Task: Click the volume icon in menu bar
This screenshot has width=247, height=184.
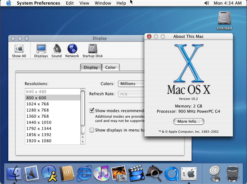Action: (x=207, y=3)
